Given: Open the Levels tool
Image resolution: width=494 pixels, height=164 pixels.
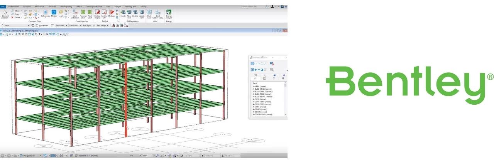Looking at the screenshot, I should [61, 14].
